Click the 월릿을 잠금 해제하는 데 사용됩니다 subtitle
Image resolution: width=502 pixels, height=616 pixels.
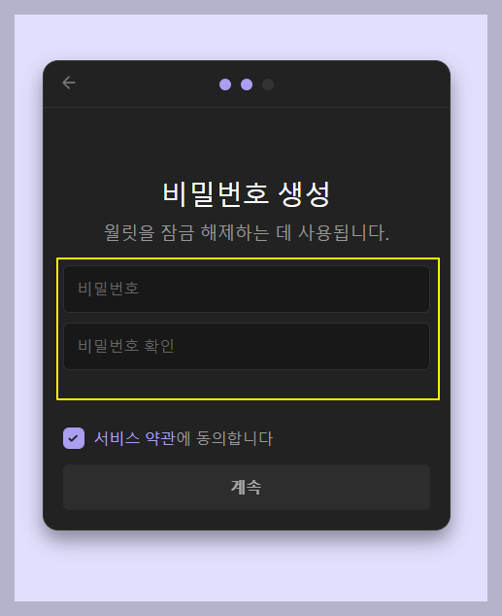coord(247,232)
